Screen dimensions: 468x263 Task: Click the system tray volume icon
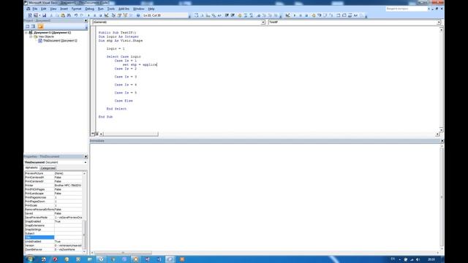[x=418, y=259]
